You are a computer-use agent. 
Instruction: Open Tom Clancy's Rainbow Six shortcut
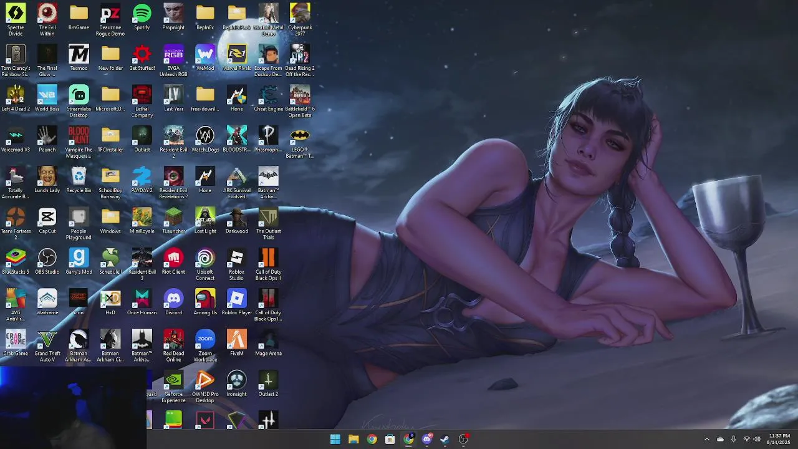tap(16, 60)
